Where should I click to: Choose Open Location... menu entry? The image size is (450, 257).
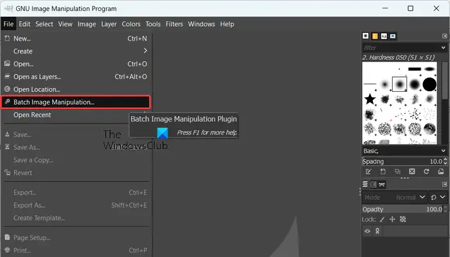pos(76,89)
